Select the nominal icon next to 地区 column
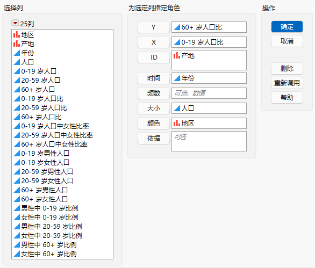 pyautogui.click(x=17, y=34)
